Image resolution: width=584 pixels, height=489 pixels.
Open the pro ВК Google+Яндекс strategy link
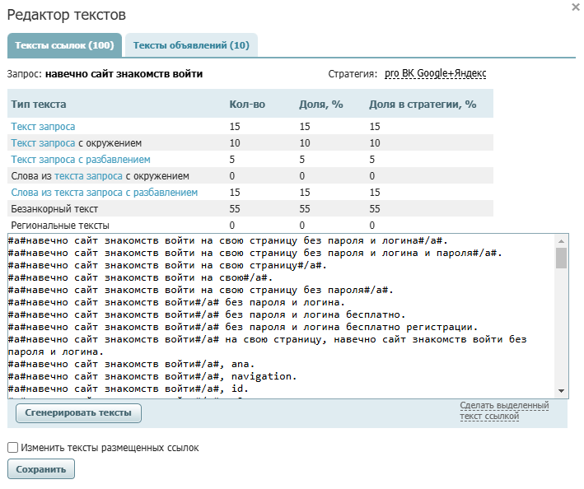[x=435, y=73]
